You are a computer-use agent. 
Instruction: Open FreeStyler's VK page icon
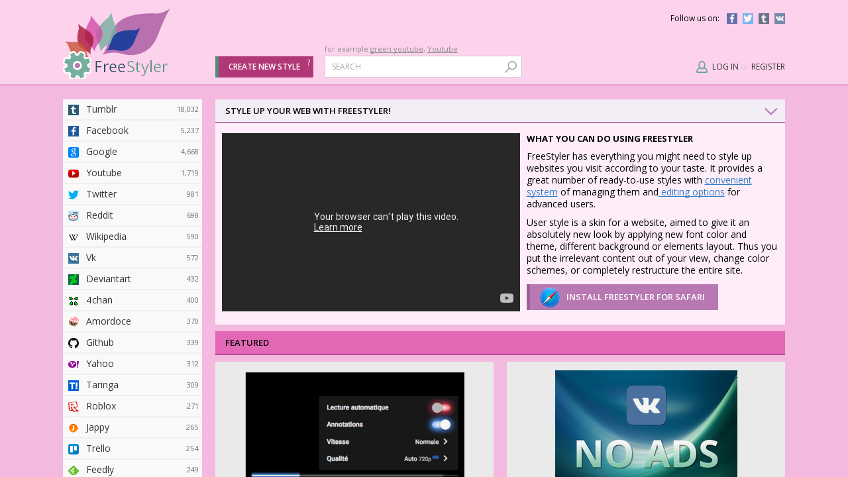(780, 19)
